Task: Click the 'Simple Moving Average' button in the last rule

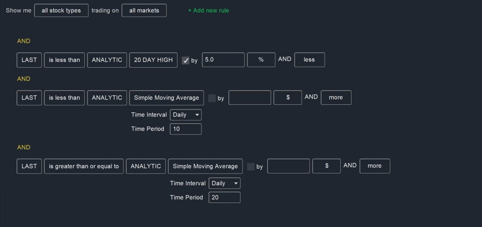Action: pos(205,166)
